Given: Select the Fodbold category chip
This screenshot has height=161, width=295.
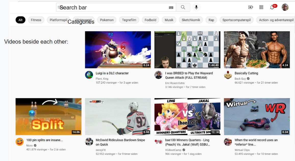Looking at the screenshot, I should [x=150, y=20].
